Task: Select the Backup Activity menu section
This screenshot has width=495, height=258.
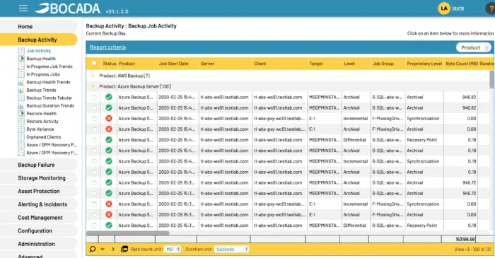Action: coord(39,40)
